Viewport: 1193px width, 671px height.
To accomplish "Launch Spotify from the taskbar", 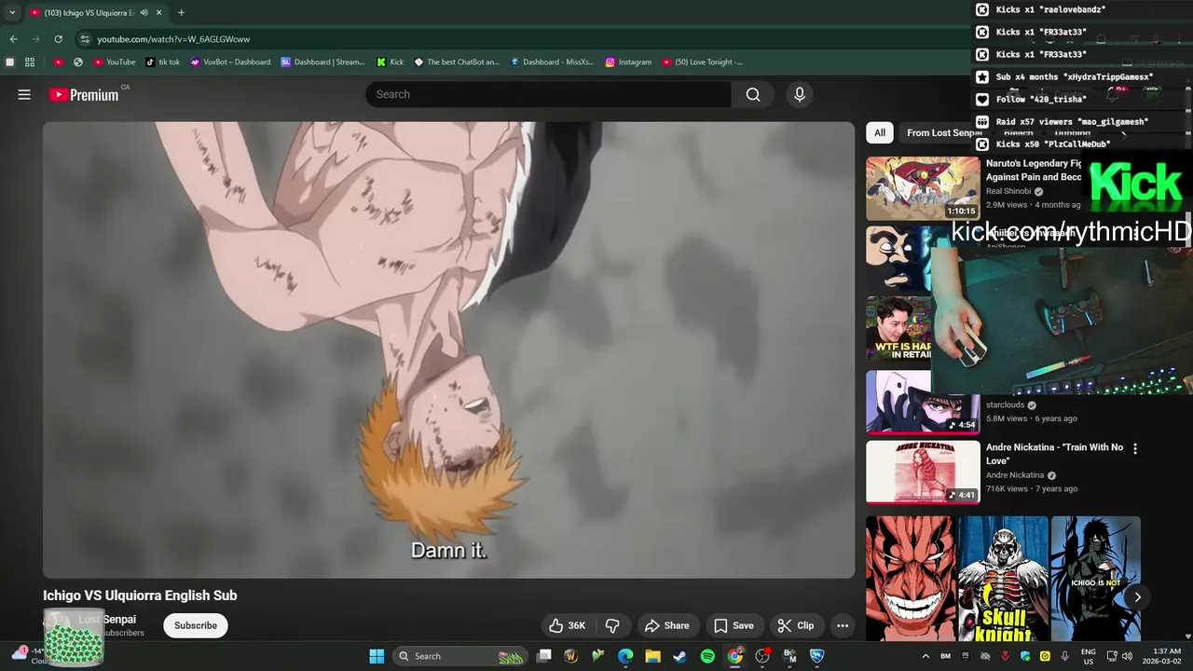I will click(x=707, y=656).
